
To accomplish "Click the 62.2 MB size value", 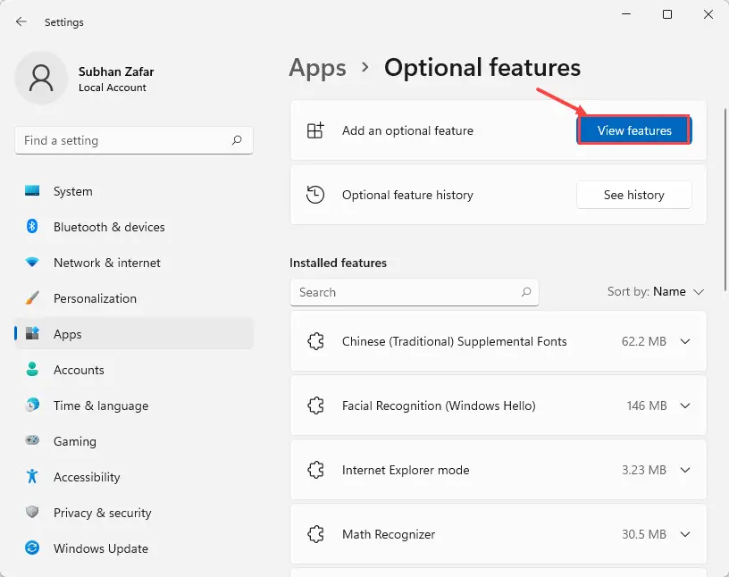I will (644, 341).
